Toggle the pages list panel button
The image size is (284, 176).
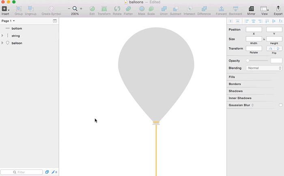point(55,21)
